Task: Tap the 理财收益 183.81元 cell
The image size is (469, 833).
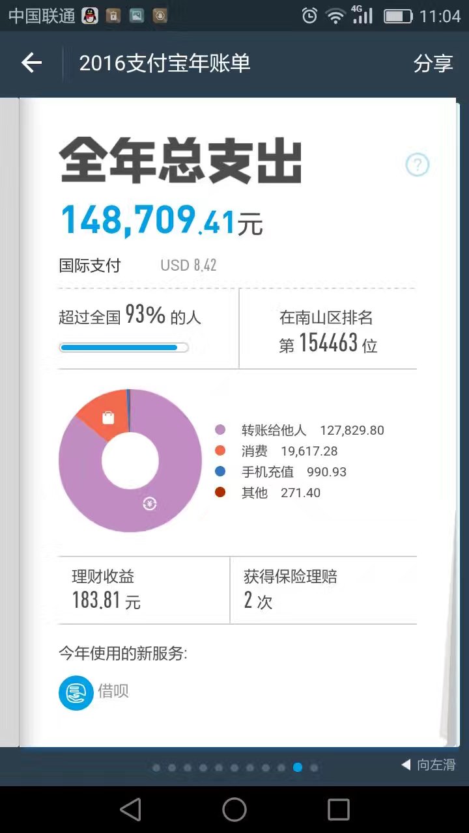Action: coord(144,590)
